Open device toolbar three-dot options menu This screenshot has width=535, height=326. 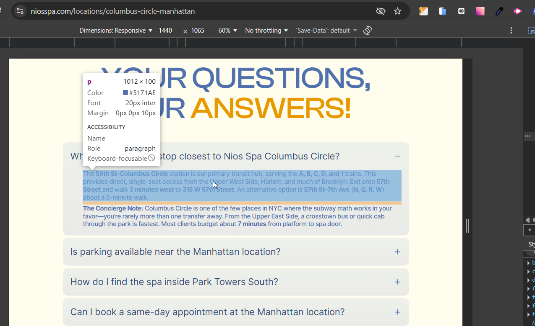click(511, 31)
